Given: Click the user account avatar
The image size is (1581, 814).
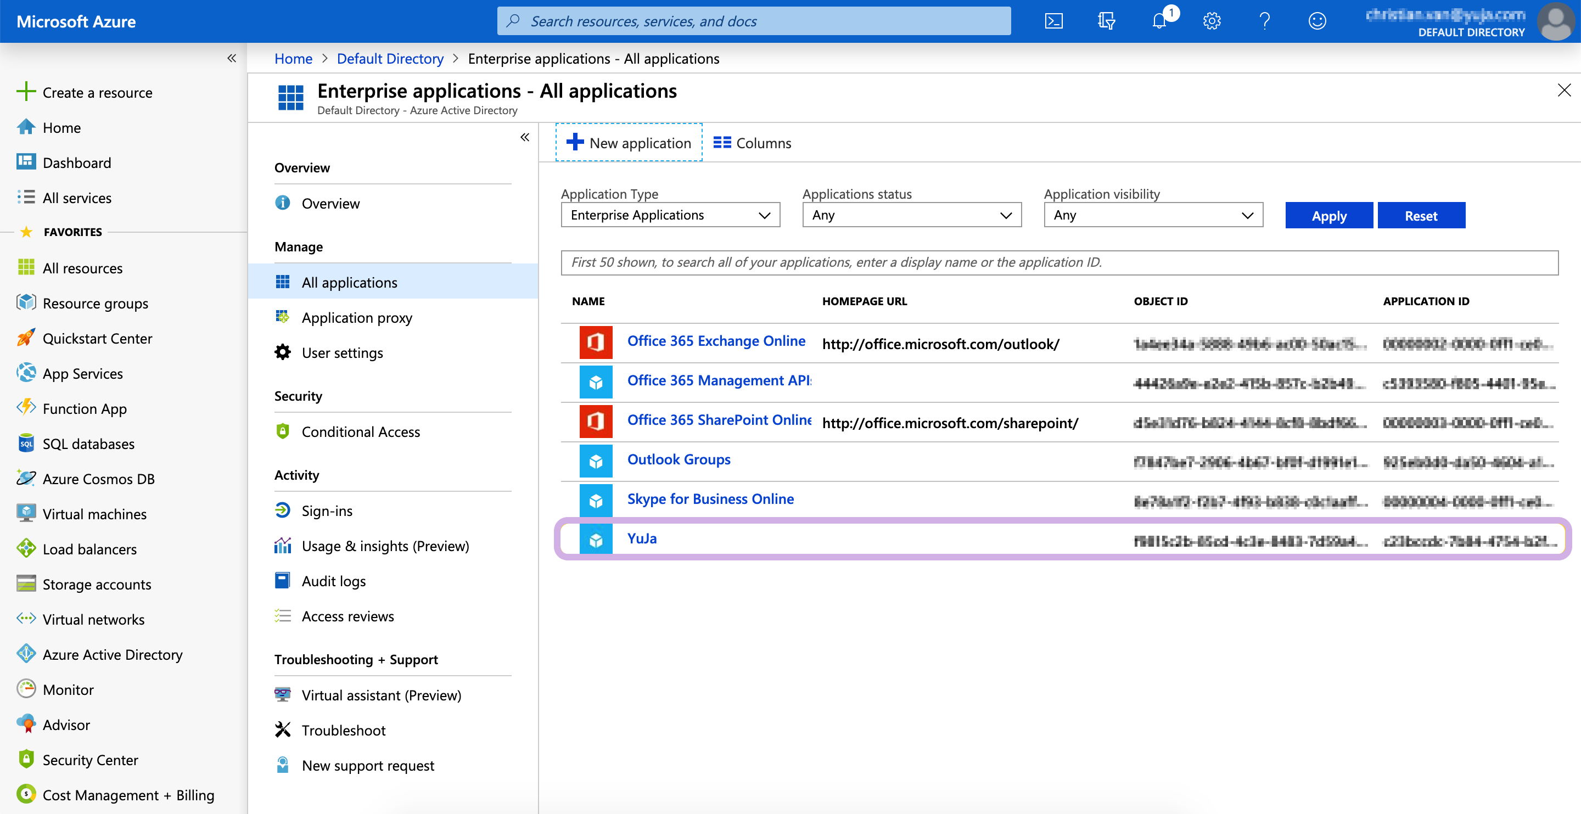Looking at the screenshot, I should tap(1556, 21).
